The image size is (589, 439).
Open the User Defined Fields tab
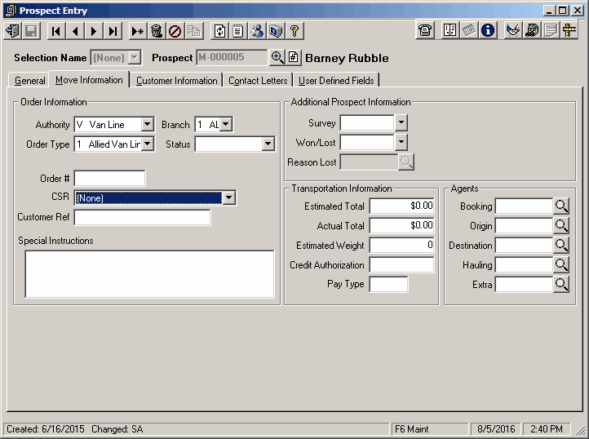tap(336, 81)
